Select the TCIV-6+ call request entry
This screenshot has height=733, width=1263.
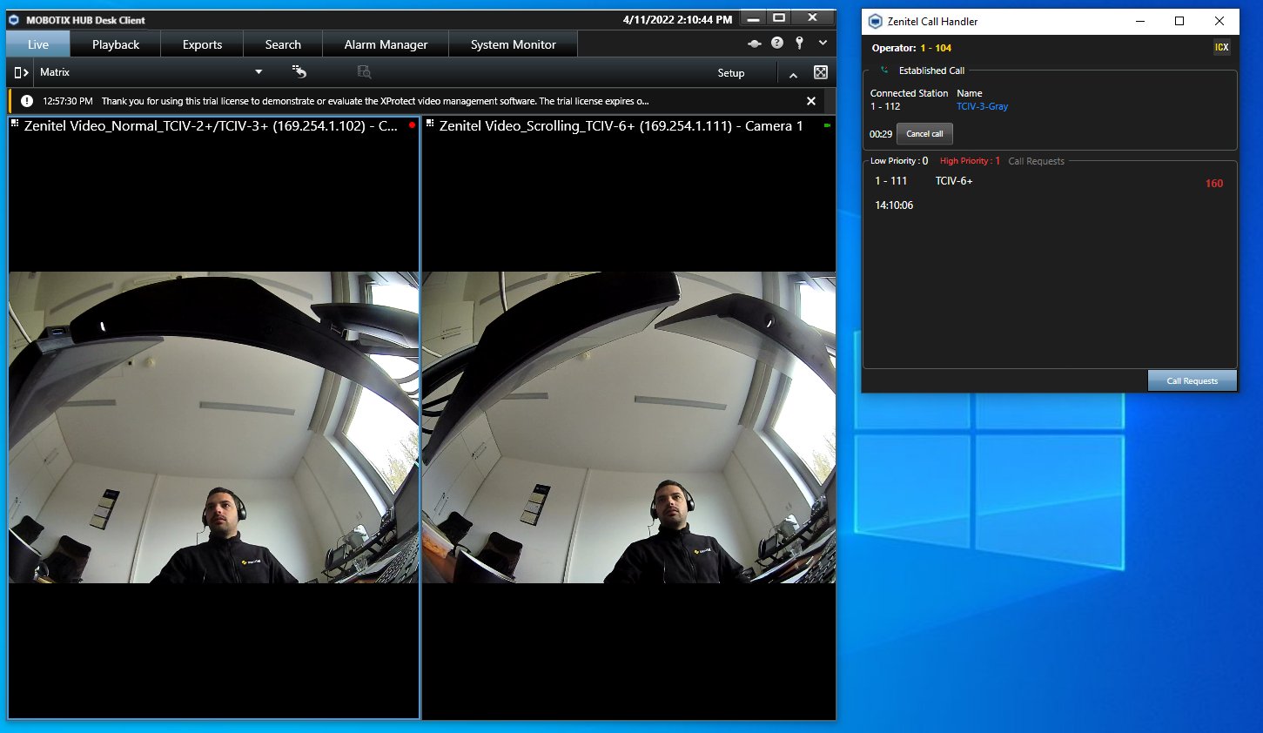click(954, 181)
